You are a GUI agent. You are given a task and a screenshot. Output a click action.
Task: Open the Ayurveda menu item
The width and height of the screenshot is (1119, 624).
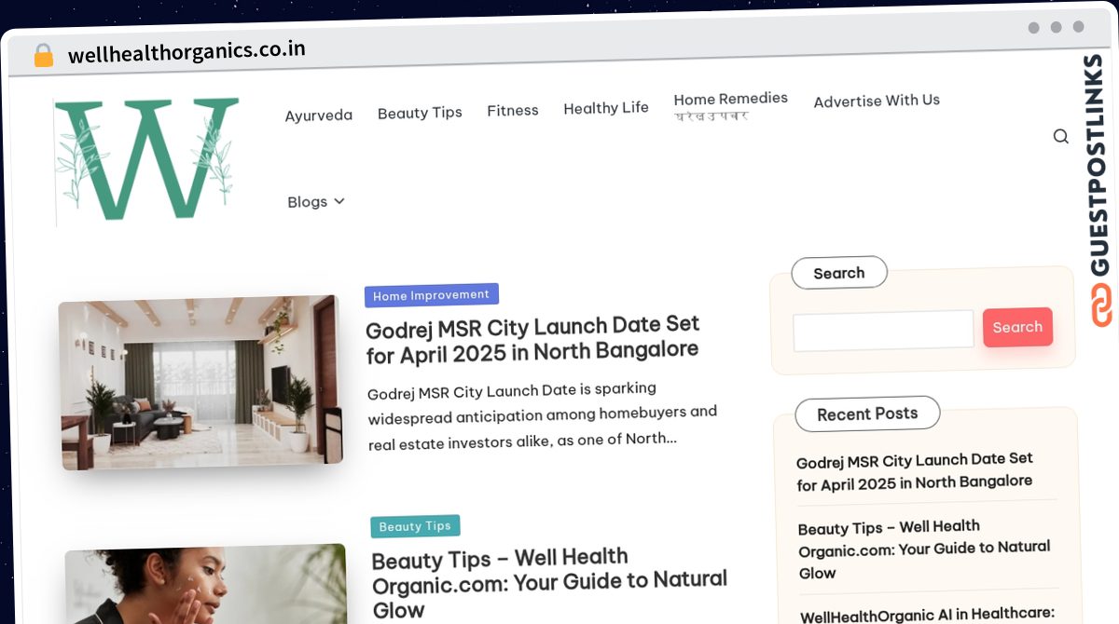319,115
